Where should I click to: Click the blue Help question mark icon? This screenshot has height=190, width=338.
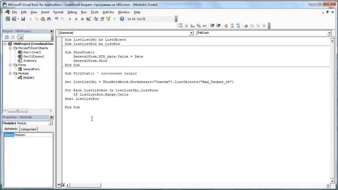[x=122, y=19]
